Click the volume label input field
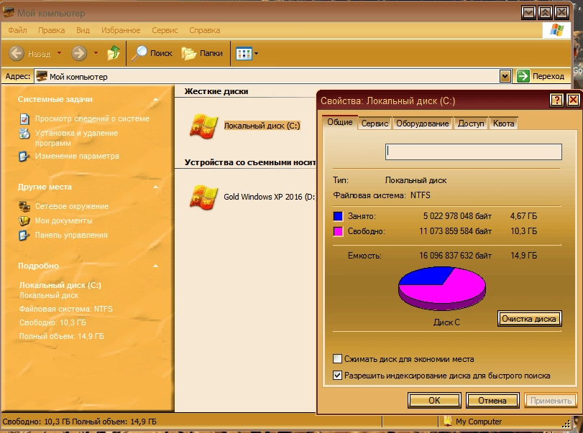Viewport: 583px width, 433px height. [x=473, y=152]
